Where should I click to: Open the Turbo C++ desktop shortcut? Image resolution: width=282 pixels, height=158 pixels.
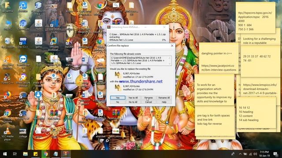point(8,79)
